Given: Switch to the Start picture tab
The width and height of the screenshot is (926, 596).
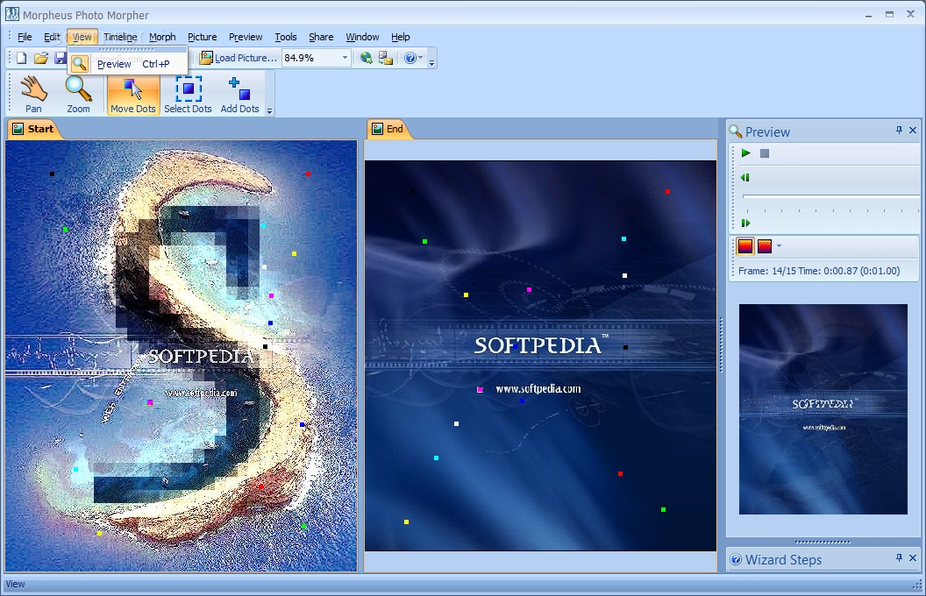Looking at the screenshot, I should pos(33,129).
